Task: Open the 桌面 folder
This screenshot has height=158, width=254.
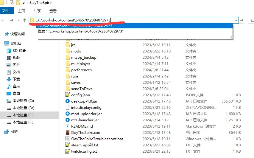Action: (13, 93)
